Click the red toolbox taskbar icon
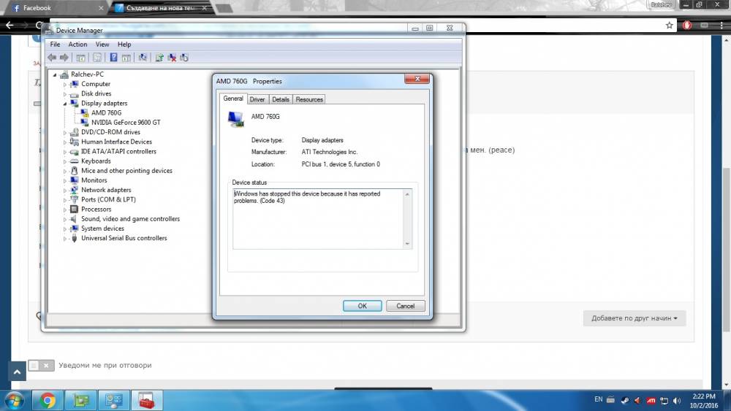Image resolution: width=731 pixels, height=411 pixels. (146, 400)
